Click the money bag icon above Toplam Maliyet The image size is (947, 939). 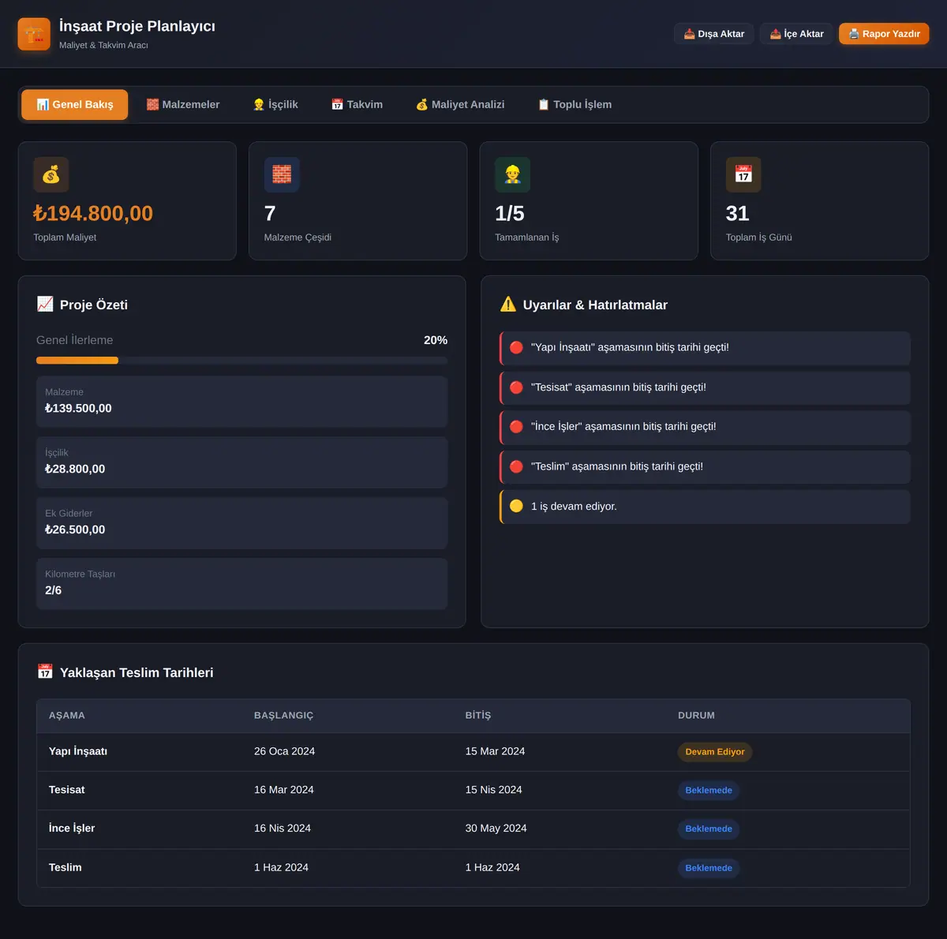coord(51,174)
